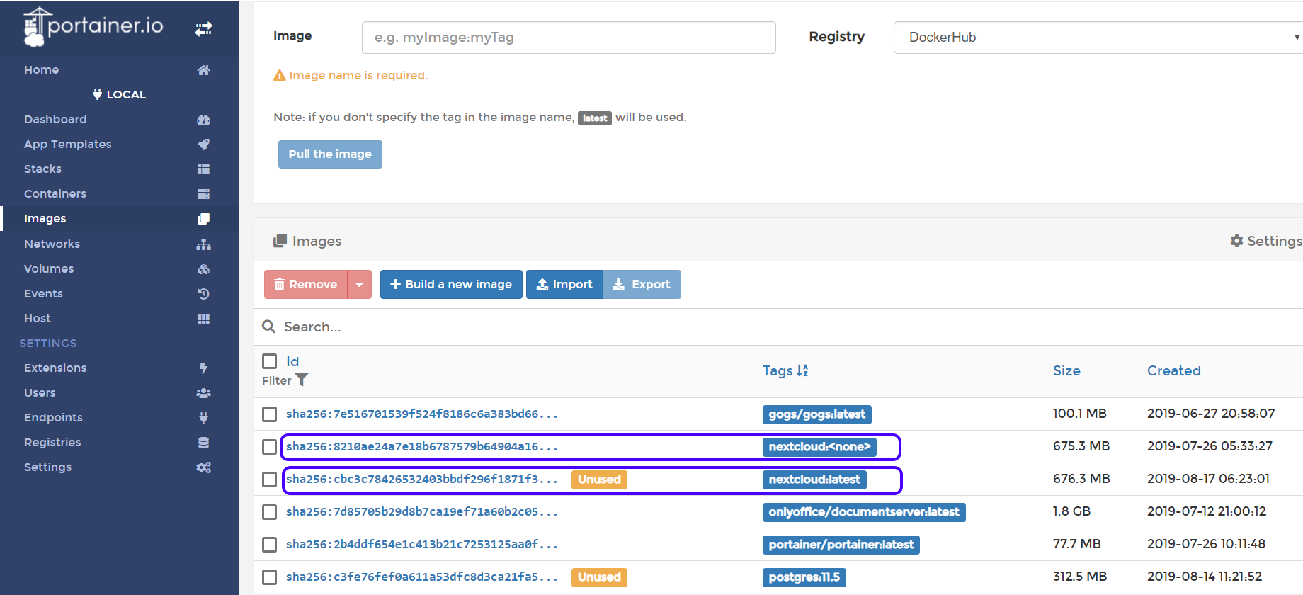The height and width of the screenshot is (595, 1303).
Task: Click the onlyoffice/documentserver:latest tag badge
Action: (864, 512)
